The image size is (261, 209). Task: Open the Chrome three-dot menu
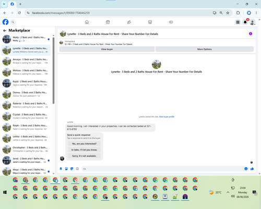click(x=256, y=13)
